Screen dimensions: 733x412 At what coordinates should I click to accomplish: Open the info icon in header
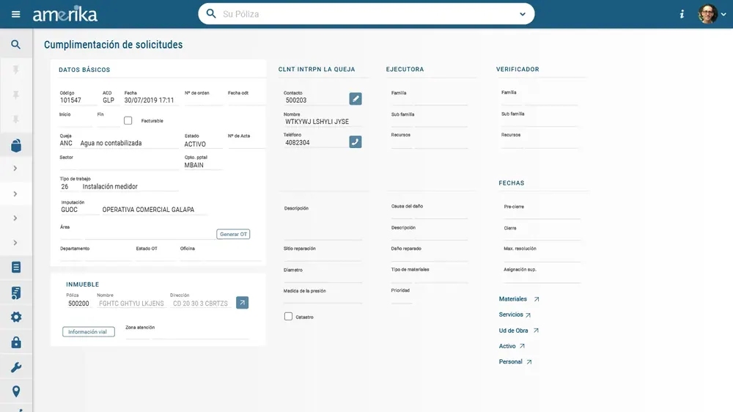[x=682, y=14]
